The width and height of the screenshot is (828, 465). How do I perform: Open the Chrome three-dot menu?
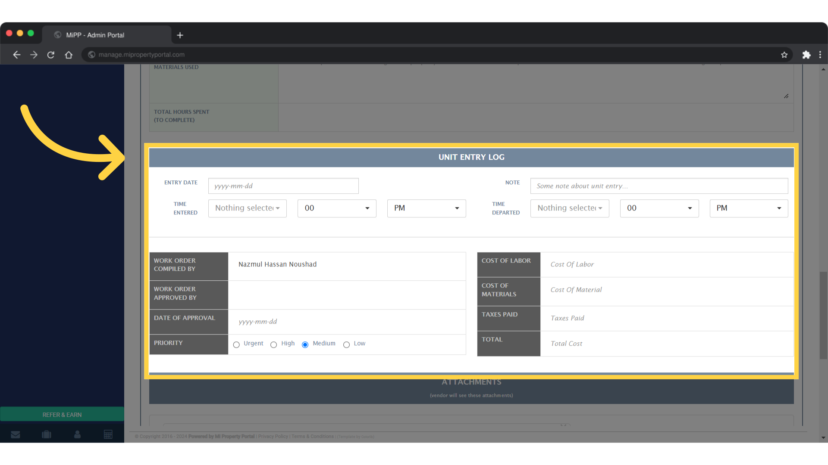tap(821, 55)
